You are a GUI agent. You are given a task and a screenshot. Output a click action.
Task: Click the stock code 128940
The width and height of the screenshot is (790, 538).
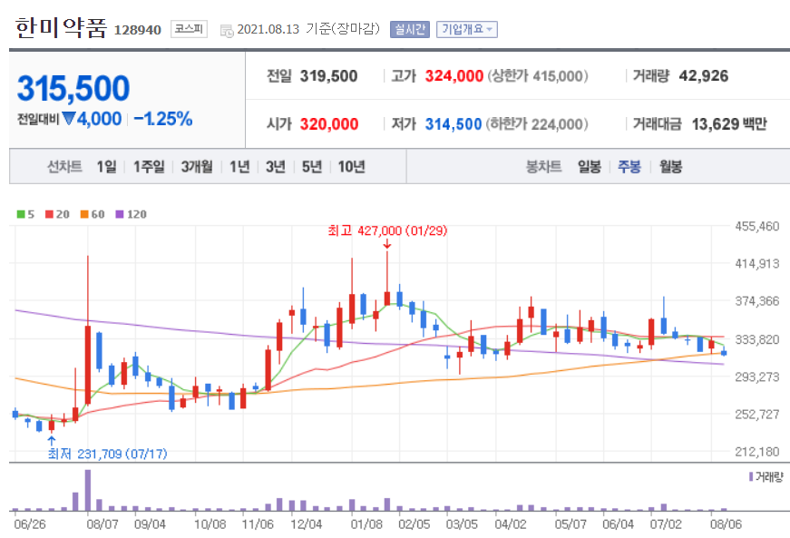pos(138,30)
